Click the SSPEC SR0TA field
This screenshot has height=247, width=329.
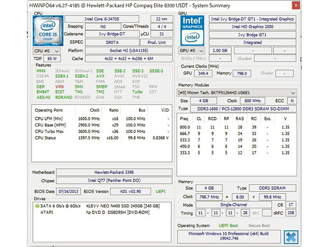[x=112, y=42]
